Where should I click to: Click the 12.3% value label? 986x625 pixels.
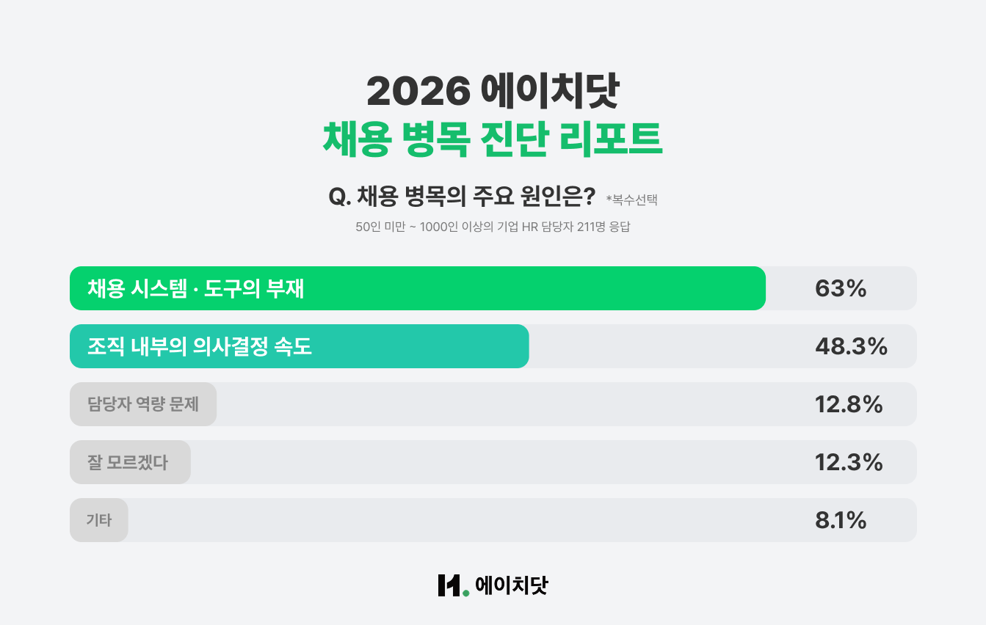[849, 462]
